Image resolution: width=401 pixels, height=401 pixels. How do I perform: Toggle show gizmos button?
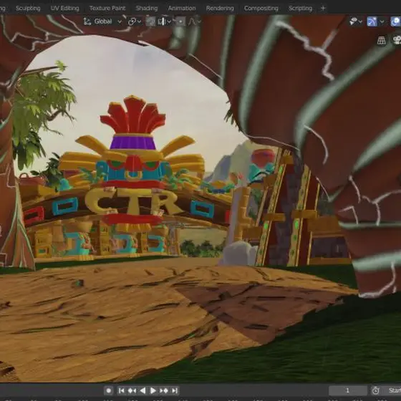372,21
